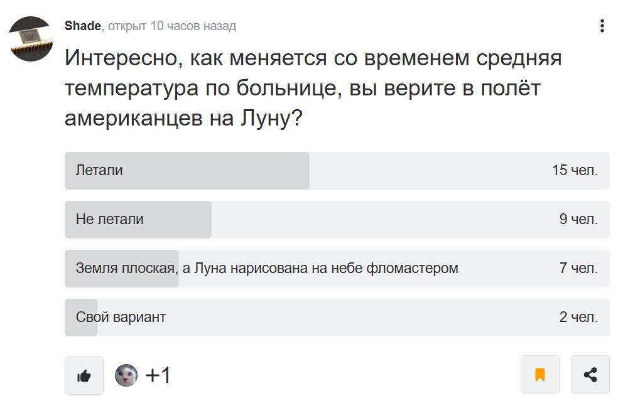
Task: Click the thumbs-up like icon
Action: point(84,375)
